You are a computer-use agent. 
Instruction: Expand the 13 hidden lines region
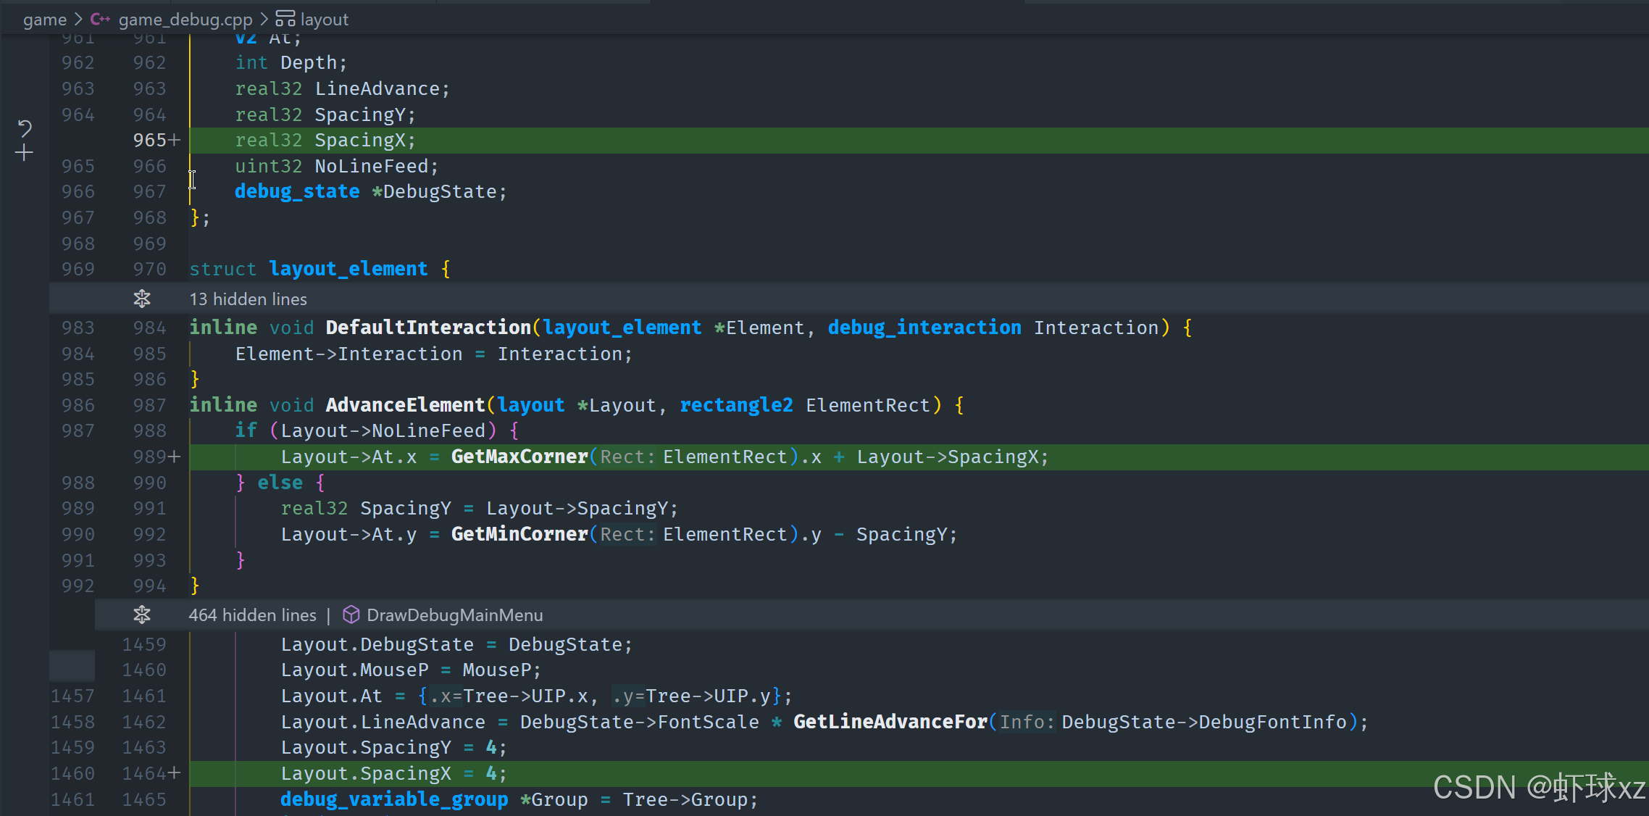point(249,299)
